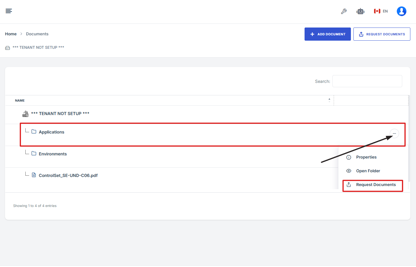Click the Applications folder icon
This screenshot has height=267, width=416.
34,132
